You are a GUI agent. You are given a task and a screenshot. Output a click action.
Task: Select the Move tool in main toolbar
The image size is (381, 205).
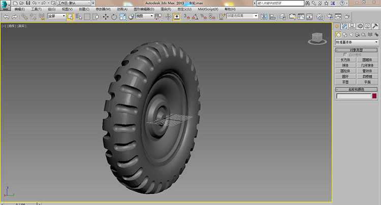click(105, 16)
